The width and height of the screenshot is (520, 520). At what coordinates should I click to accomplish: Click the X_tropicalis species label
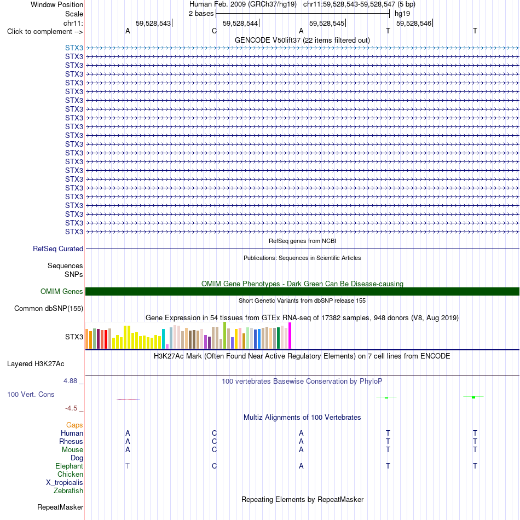tap(65, 483)
